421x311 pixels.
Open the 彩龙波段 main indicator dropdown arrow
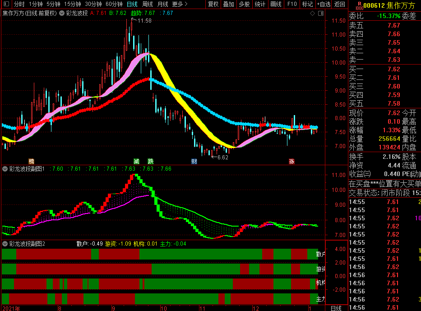pyautogui.click(x=61, y=13)
